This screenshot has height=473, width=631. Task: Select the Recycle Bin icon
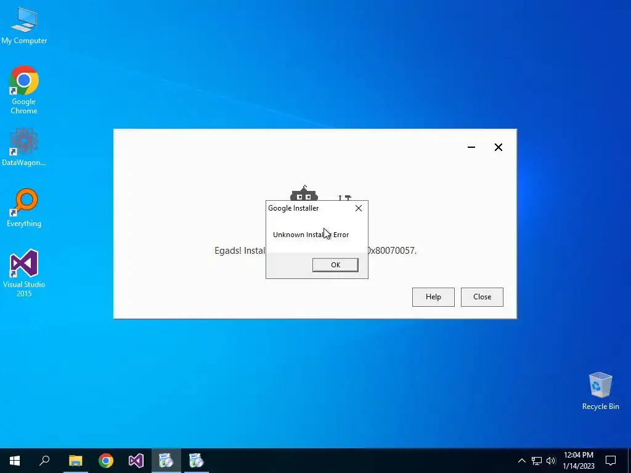coord(600,390)
